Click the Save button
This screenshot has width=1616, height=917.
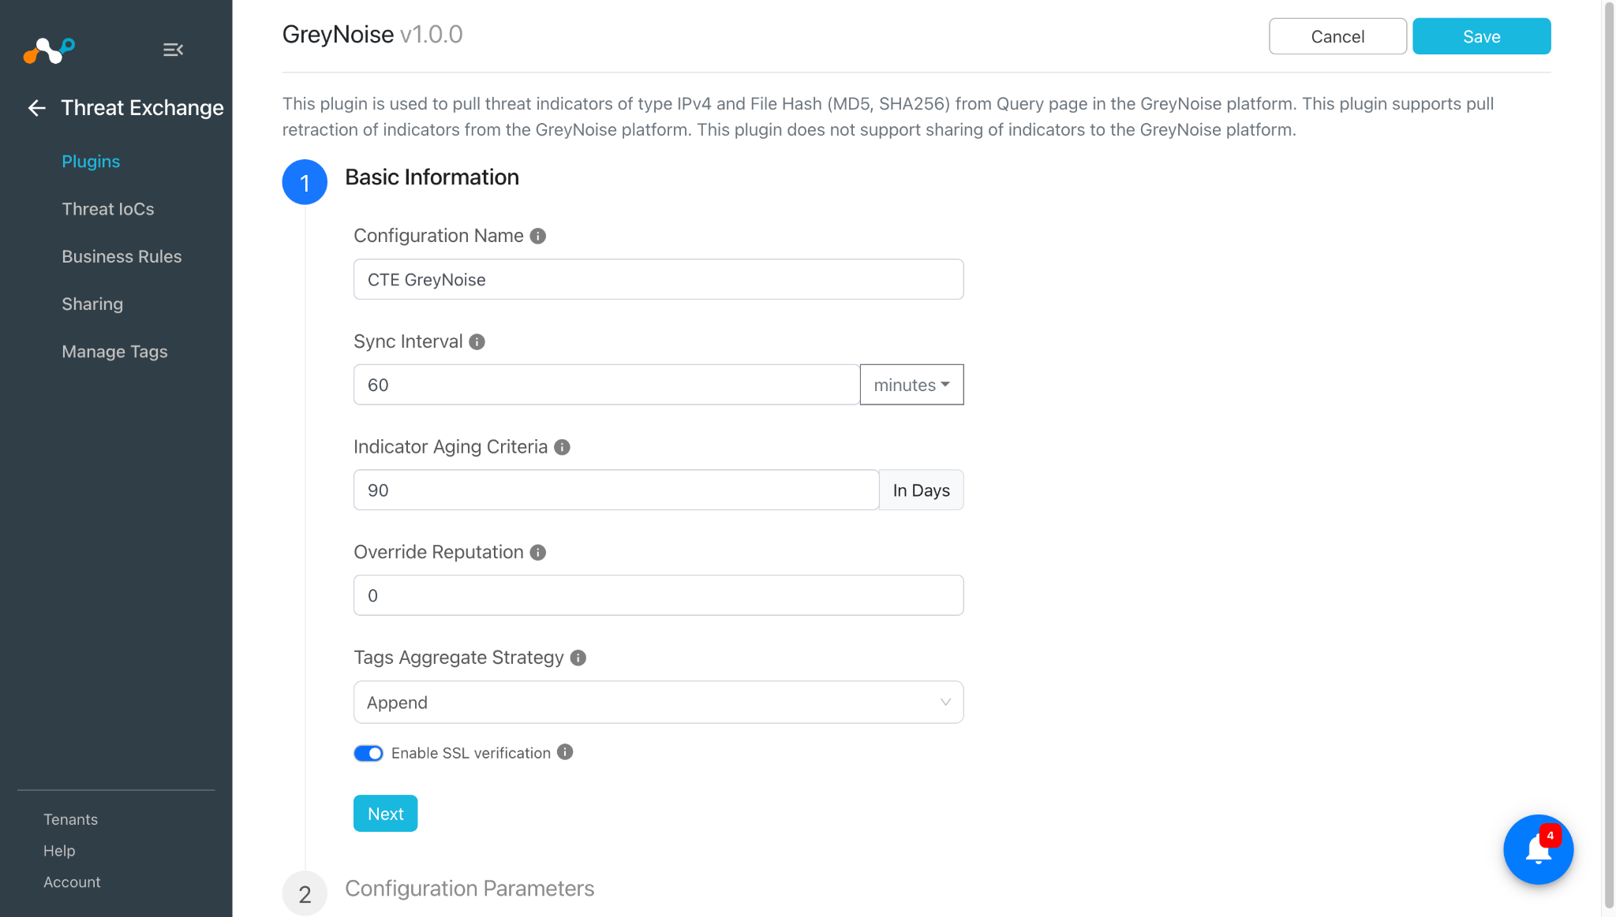1481,36
